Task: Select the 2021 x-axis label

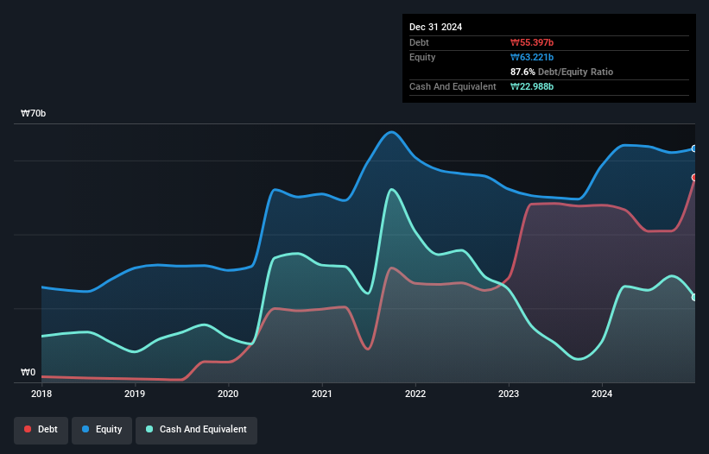Action: [322, 394]
